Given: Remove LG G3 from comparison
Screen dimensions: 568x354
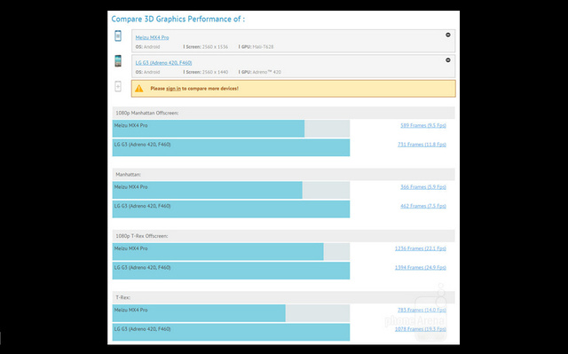Looking at the screenshot, I should click(447, 60).
